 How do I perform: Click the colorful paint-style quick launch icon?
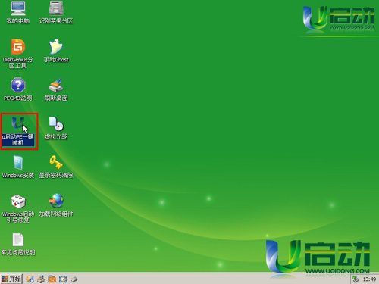click(x=30, y=279)
